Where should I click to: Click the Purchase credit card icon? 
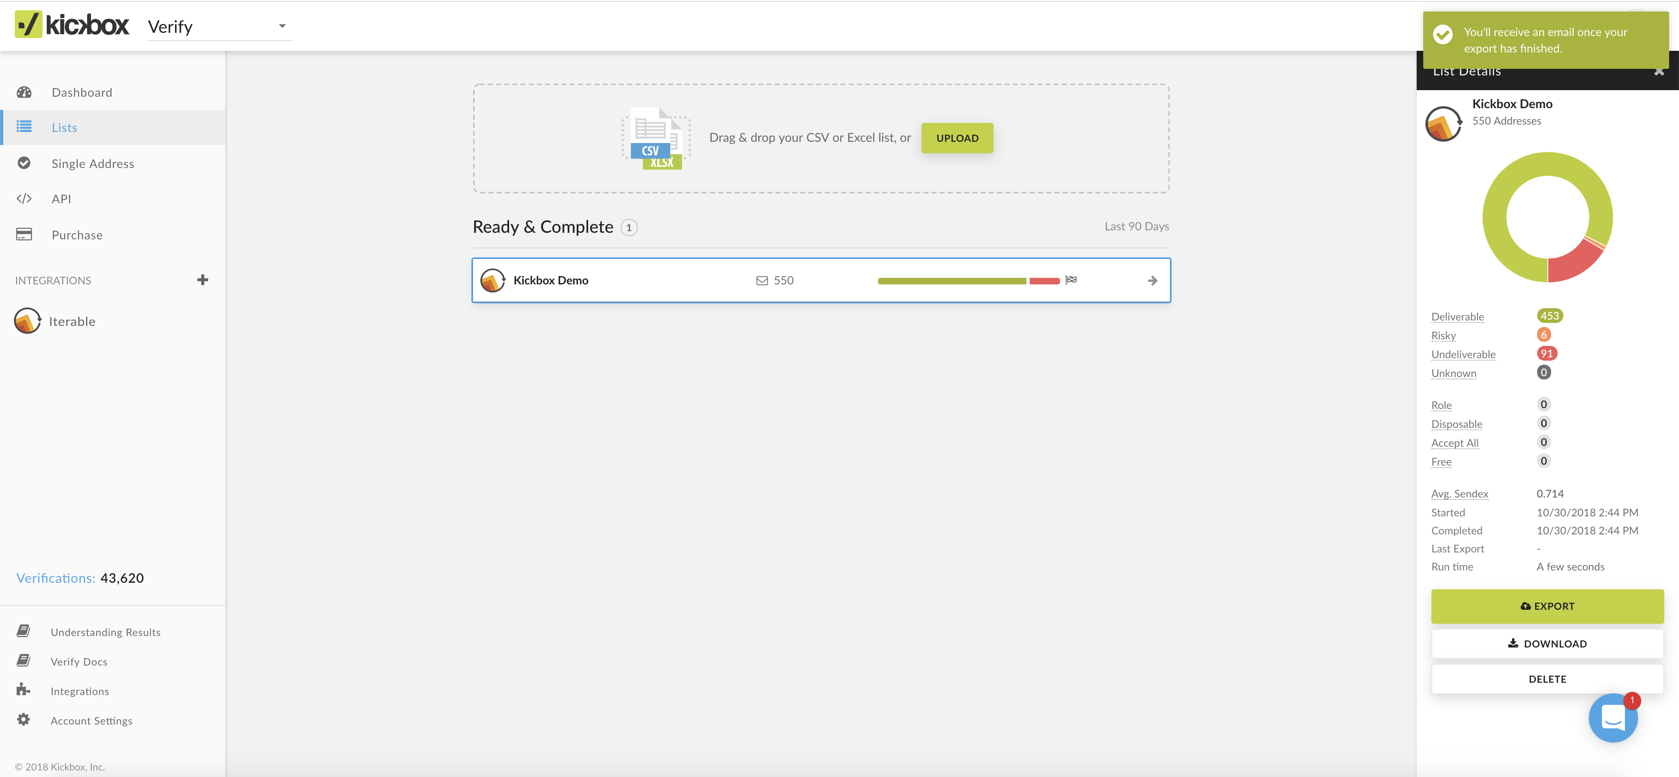click(x=24, y=235)
